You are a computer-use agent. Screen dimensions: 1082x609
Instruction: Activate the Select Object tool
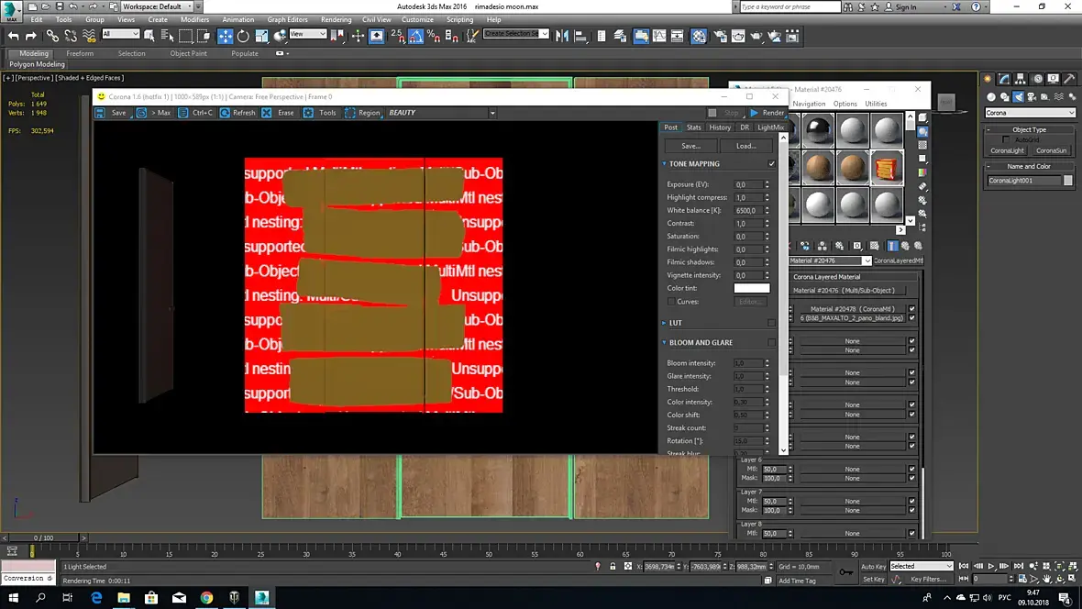149,36
